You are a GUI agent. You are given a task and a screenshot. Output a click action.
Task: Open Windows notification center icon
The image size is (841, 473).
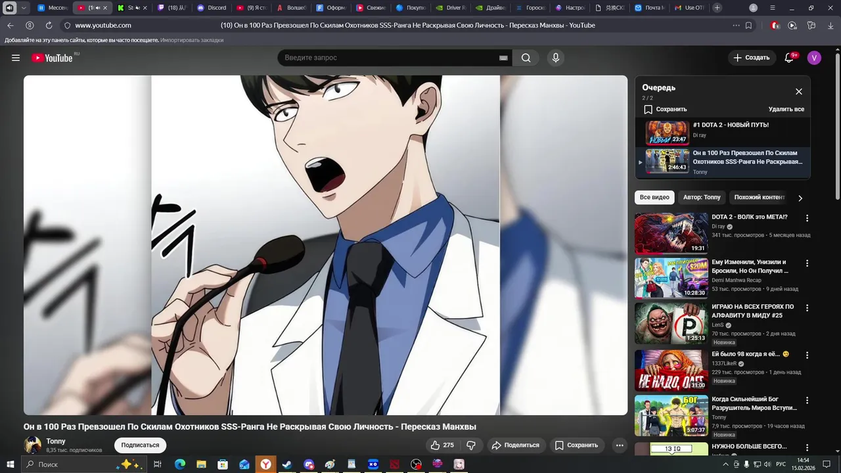click(x=827, y=464)
